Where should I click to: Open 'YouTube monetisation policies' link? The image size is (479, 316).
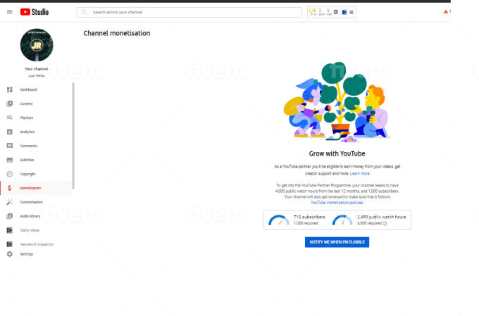[337, 203]
